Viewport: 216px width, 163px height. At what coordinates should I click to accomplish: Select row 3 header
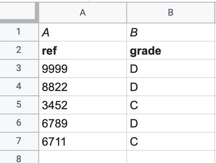point(19,68)
